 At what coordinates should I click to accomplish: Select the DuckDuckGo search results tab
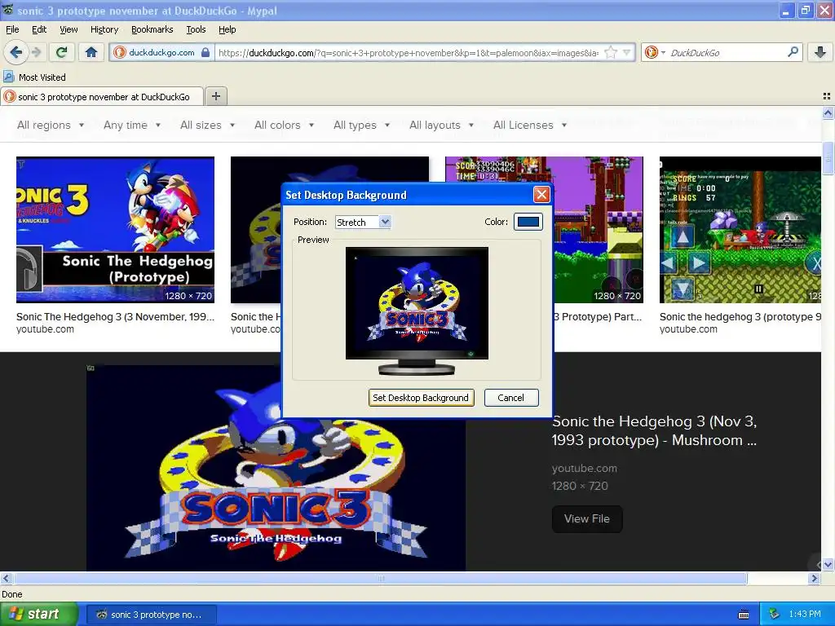point(102,97)
